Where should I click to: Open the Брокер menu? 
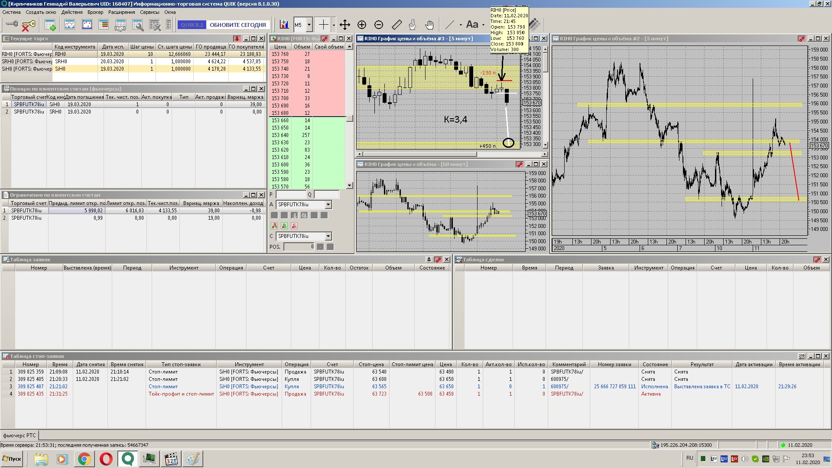pos(95,12)
